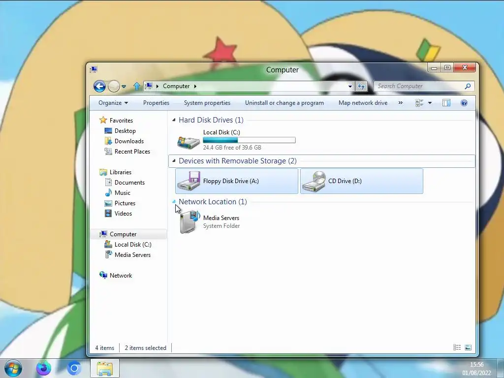504x378 pixels.
Task: Open the Documents library
Action: [x=129, y=182]
